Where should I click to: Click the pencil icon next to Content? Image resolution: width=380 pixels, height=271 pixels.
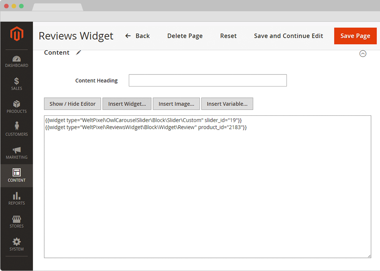coord(78,53)
